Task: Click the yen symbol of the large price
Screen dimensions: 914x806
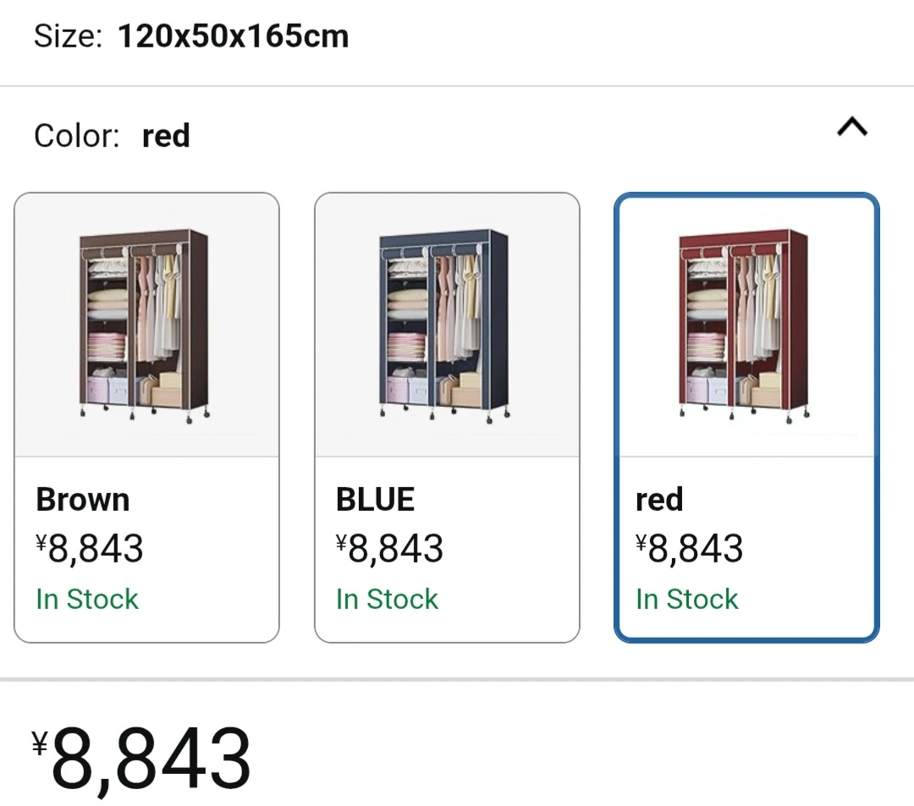Action: pyautogui.click(x=40, y=743)
